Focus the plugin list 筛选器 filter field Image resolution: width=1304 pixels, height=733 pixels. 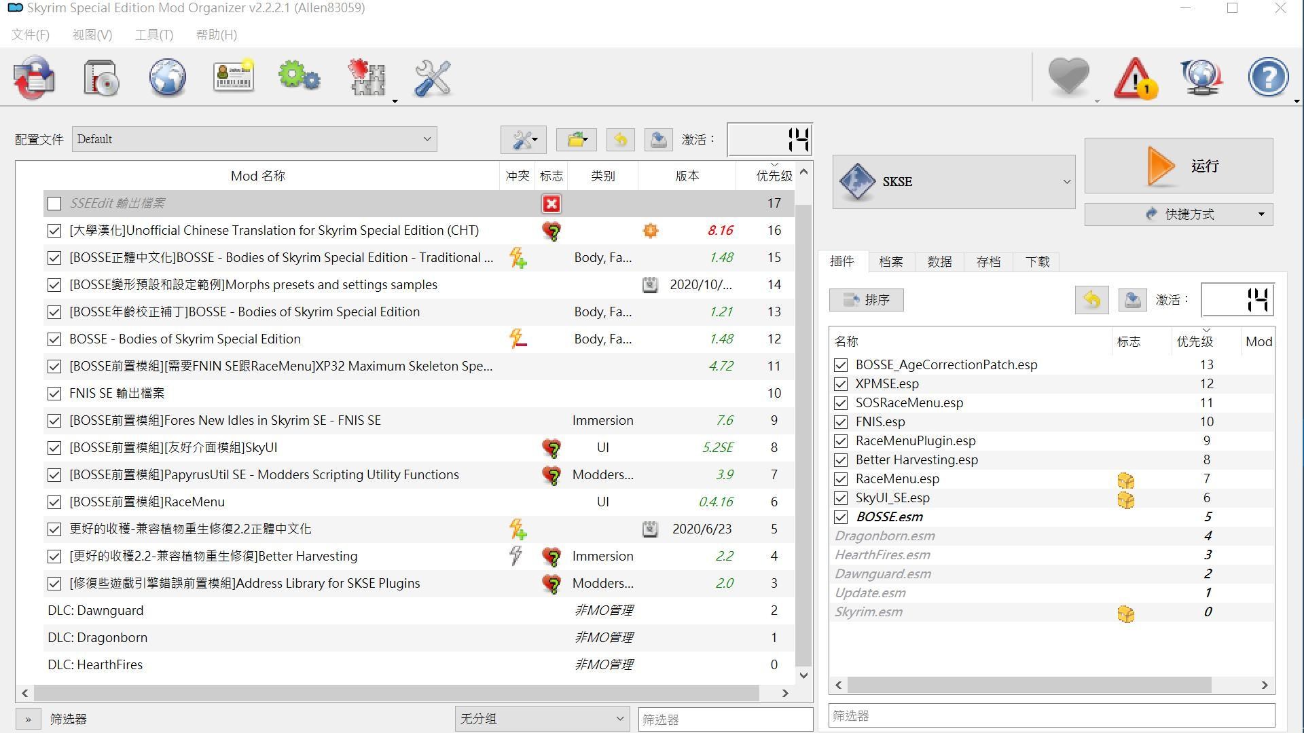click(x=1051, y=715)
